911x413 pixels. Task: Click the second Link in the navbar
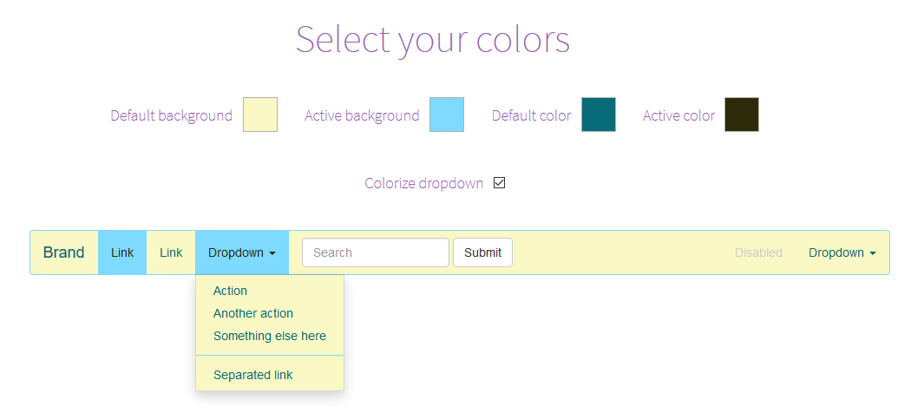point(171,252)
